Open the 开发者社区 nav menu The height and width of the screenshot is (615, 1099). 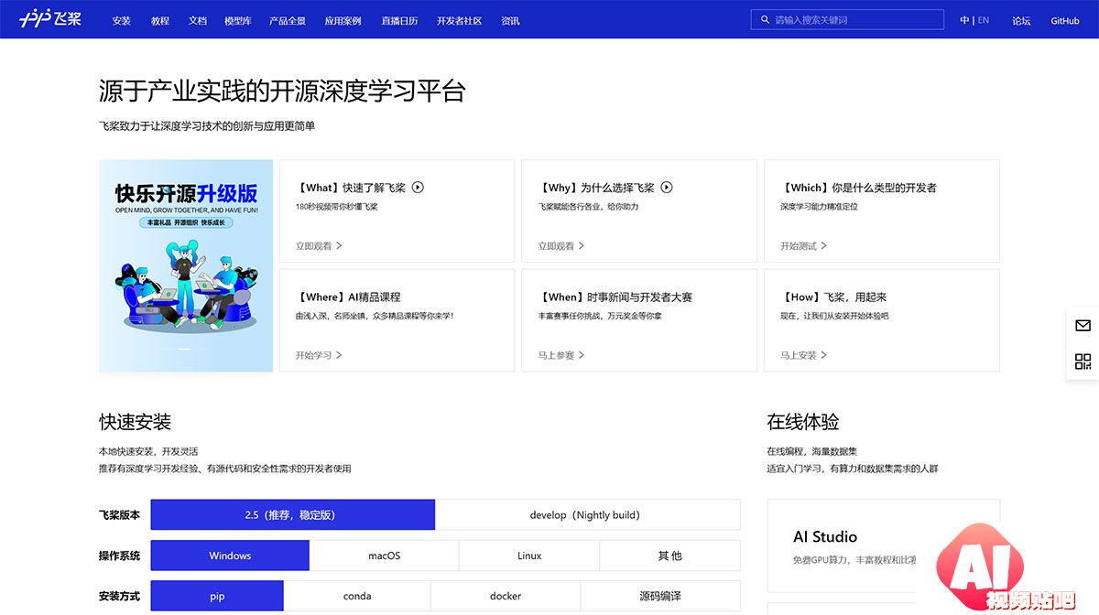pos(459,20)
